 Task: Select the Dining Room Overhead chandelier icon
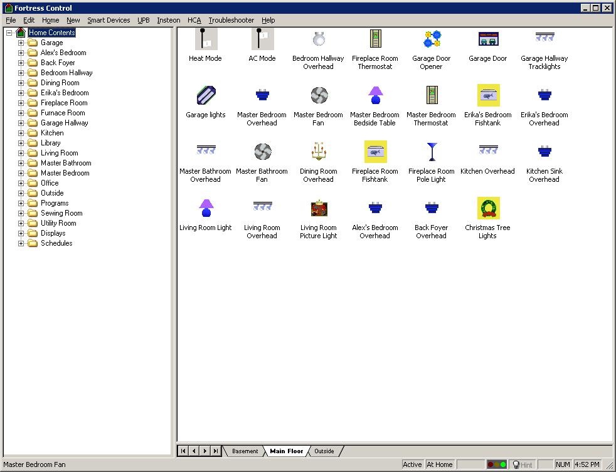[319, 152]
